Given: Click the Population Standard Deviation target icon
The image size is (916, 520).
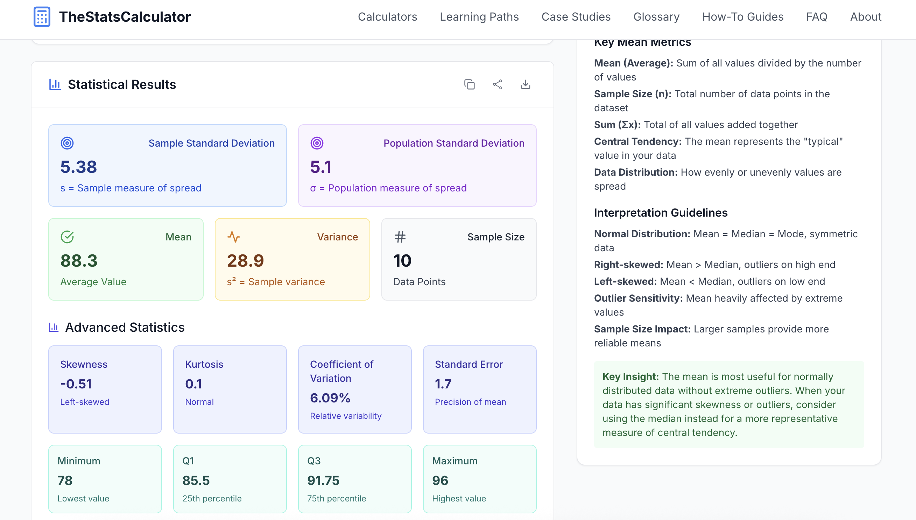Looking at the screenshot, I should (317, 143).
